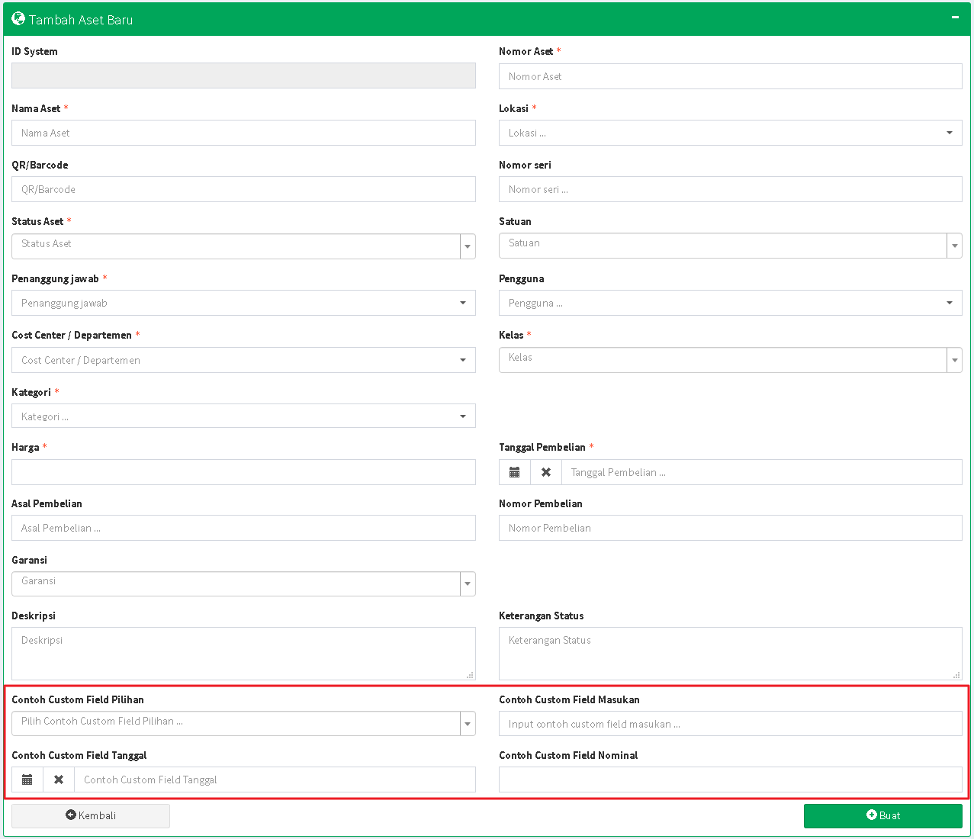974x839 pixels.
Task: Click globe icon in panel header
Action: click(18, 19)
